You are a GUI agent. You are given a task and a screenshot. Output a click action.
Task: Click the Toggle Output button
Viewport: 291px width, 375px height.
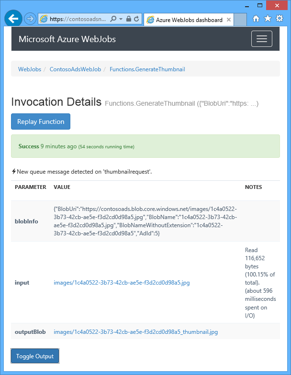(x=35, y=356)
